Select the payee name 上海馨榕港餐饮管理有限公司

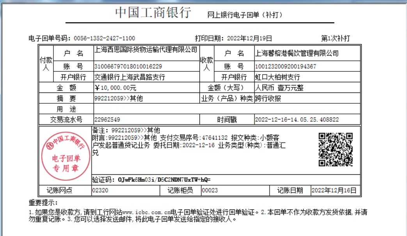coord(297,53)
